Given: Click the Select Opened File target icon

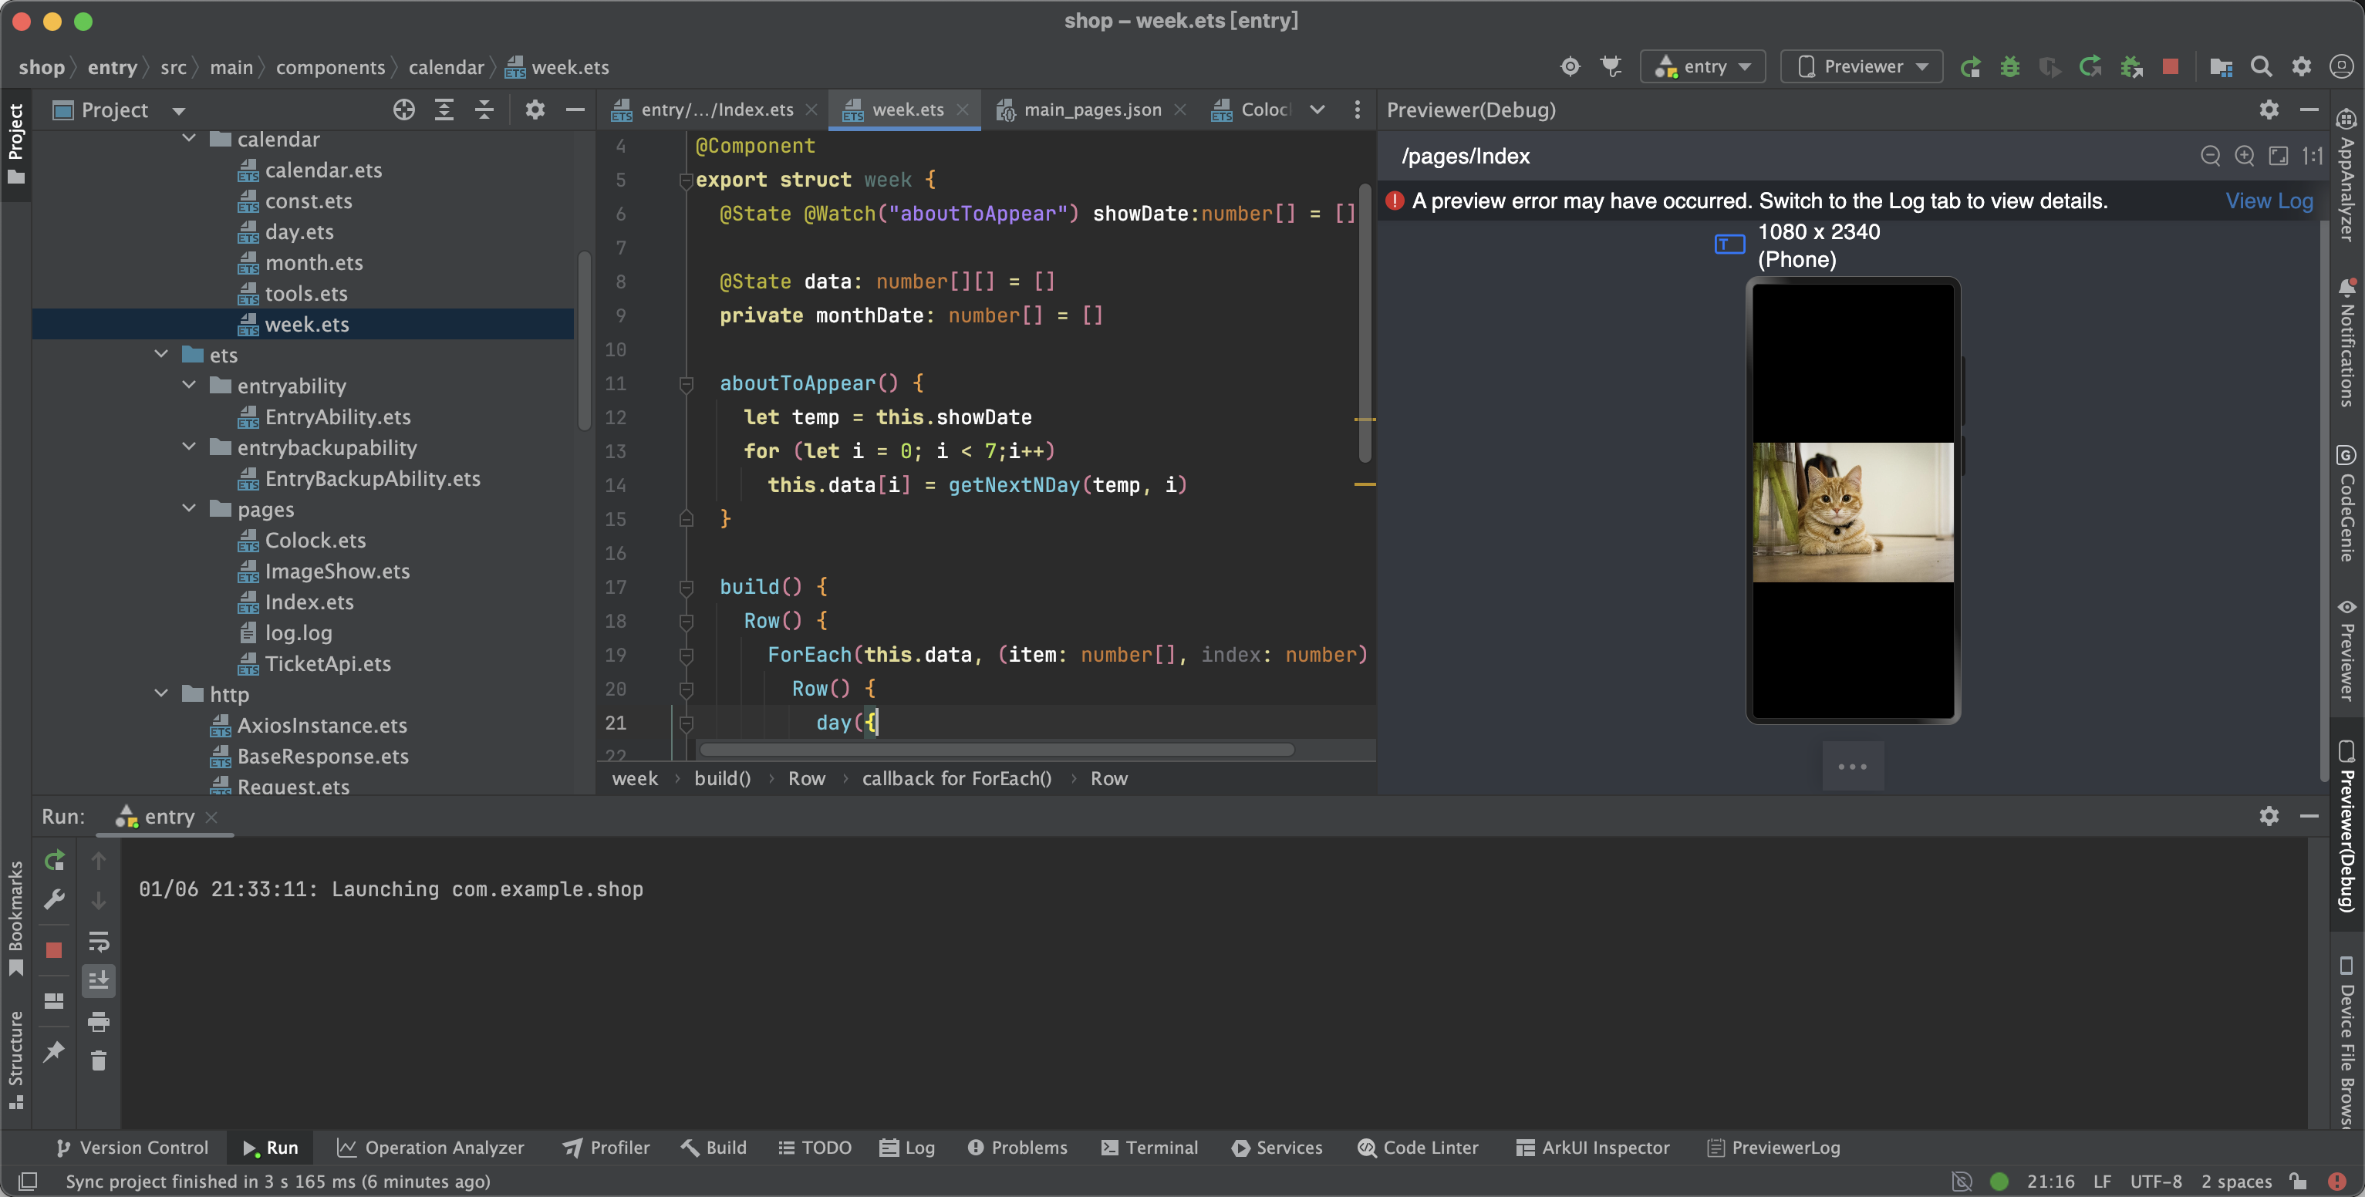Looking at the screenshot, I should coord(404,110).
